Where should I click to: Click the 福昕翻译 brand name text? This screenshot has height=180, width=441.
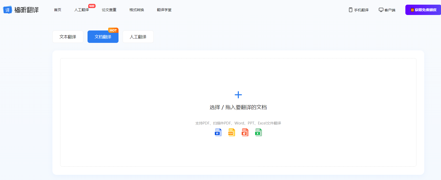coord(26,10)
